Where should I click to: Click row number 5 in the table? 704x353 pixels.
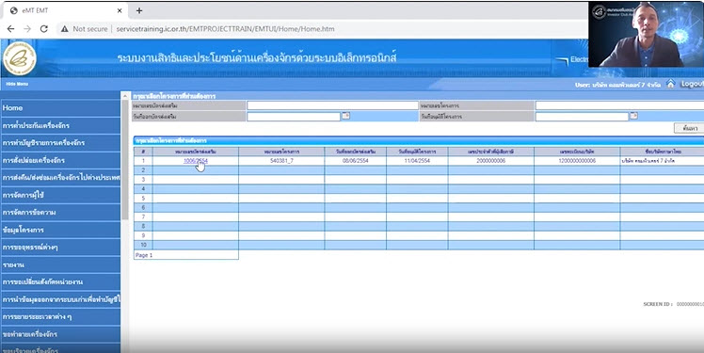pyautogui.click(x=143, y=198)
